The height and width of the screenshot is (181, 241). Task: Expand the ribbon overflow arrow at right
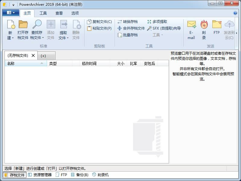click(236, 33)
